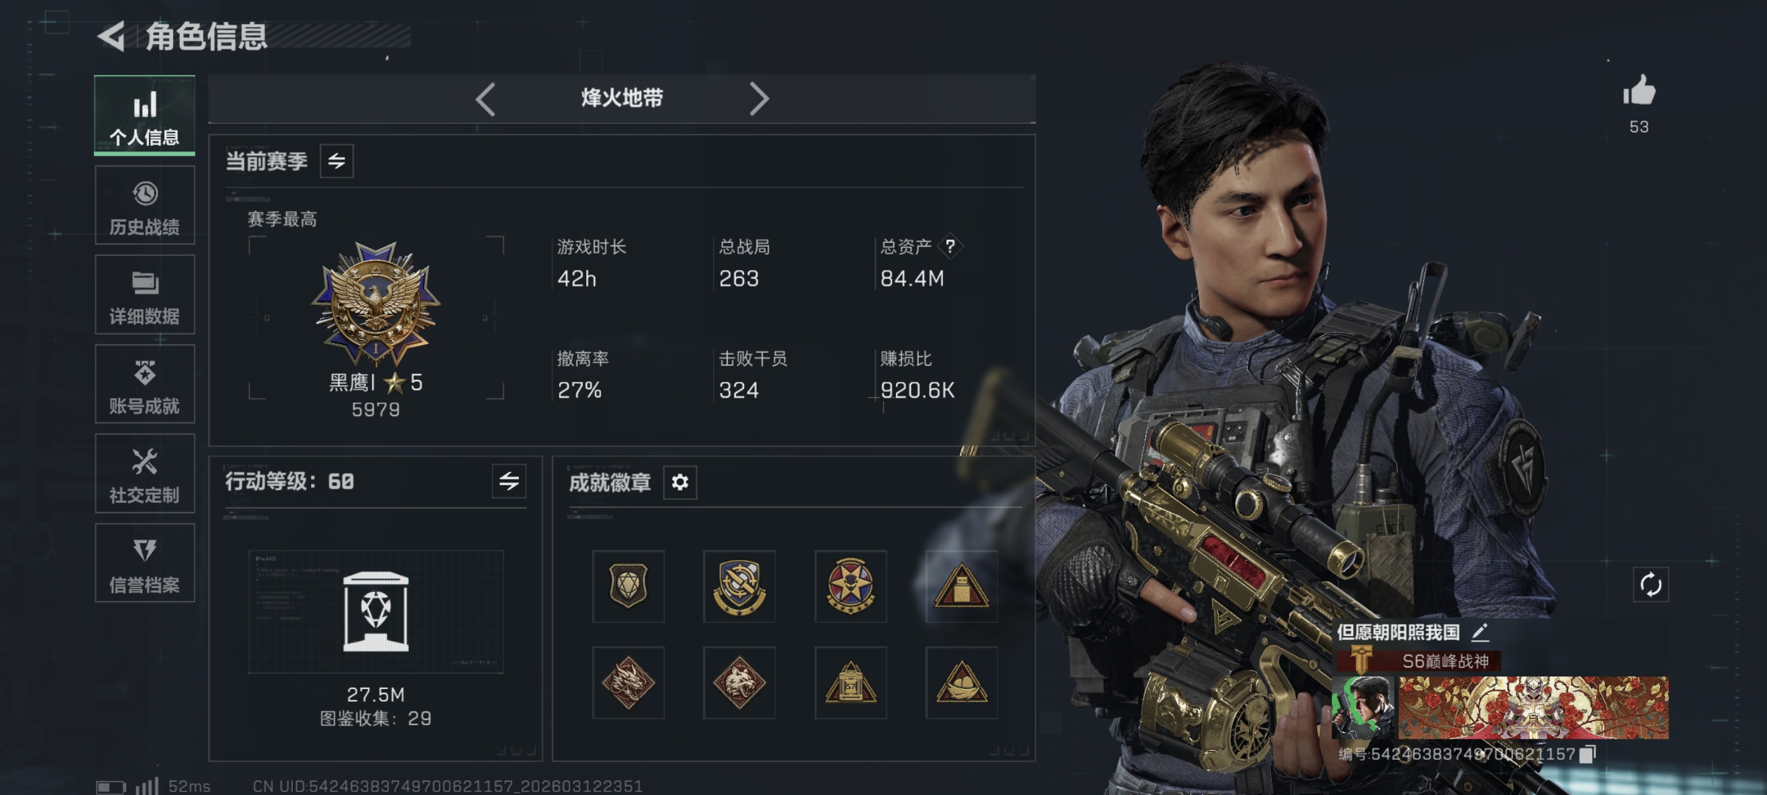Open the 历史战绩 sidebar tab
This screenshot has height=795, width=1767.
coord(145,206)
